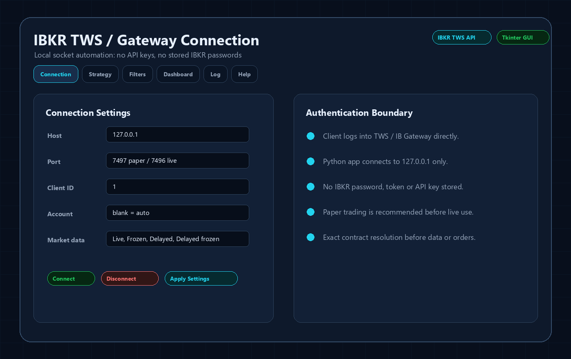Click the bullet beside 'Client logs into TWS'
Viewport: 571px width, 359px height.
(311, 136)
